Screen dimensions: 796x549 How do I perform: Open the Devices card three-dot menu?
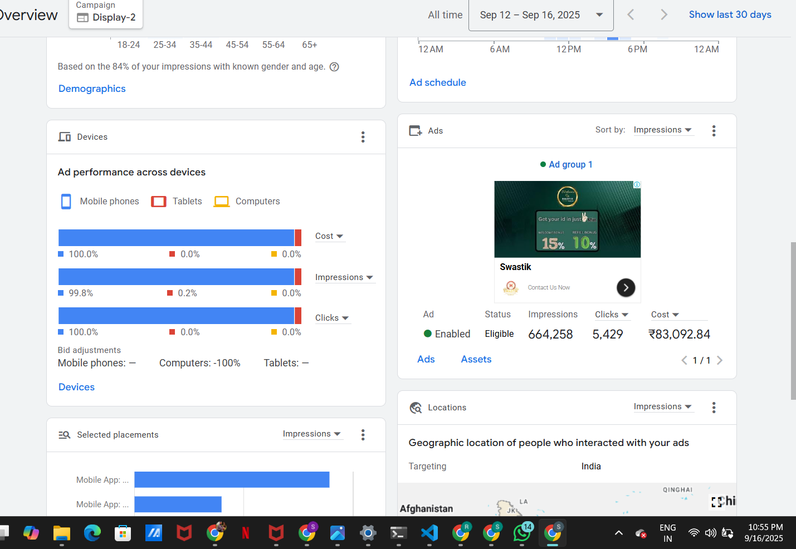[x=363, y=137]
